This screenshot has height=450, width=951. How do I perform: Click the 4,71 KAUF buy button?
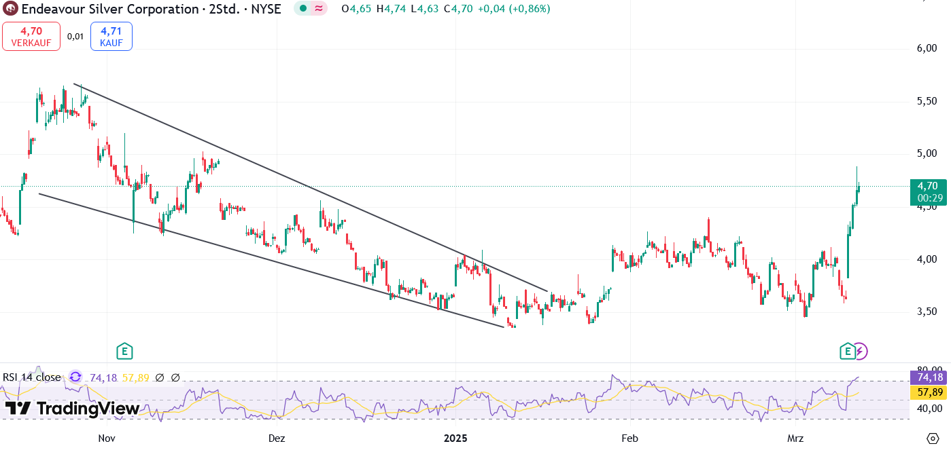click(x=111, y=36)
